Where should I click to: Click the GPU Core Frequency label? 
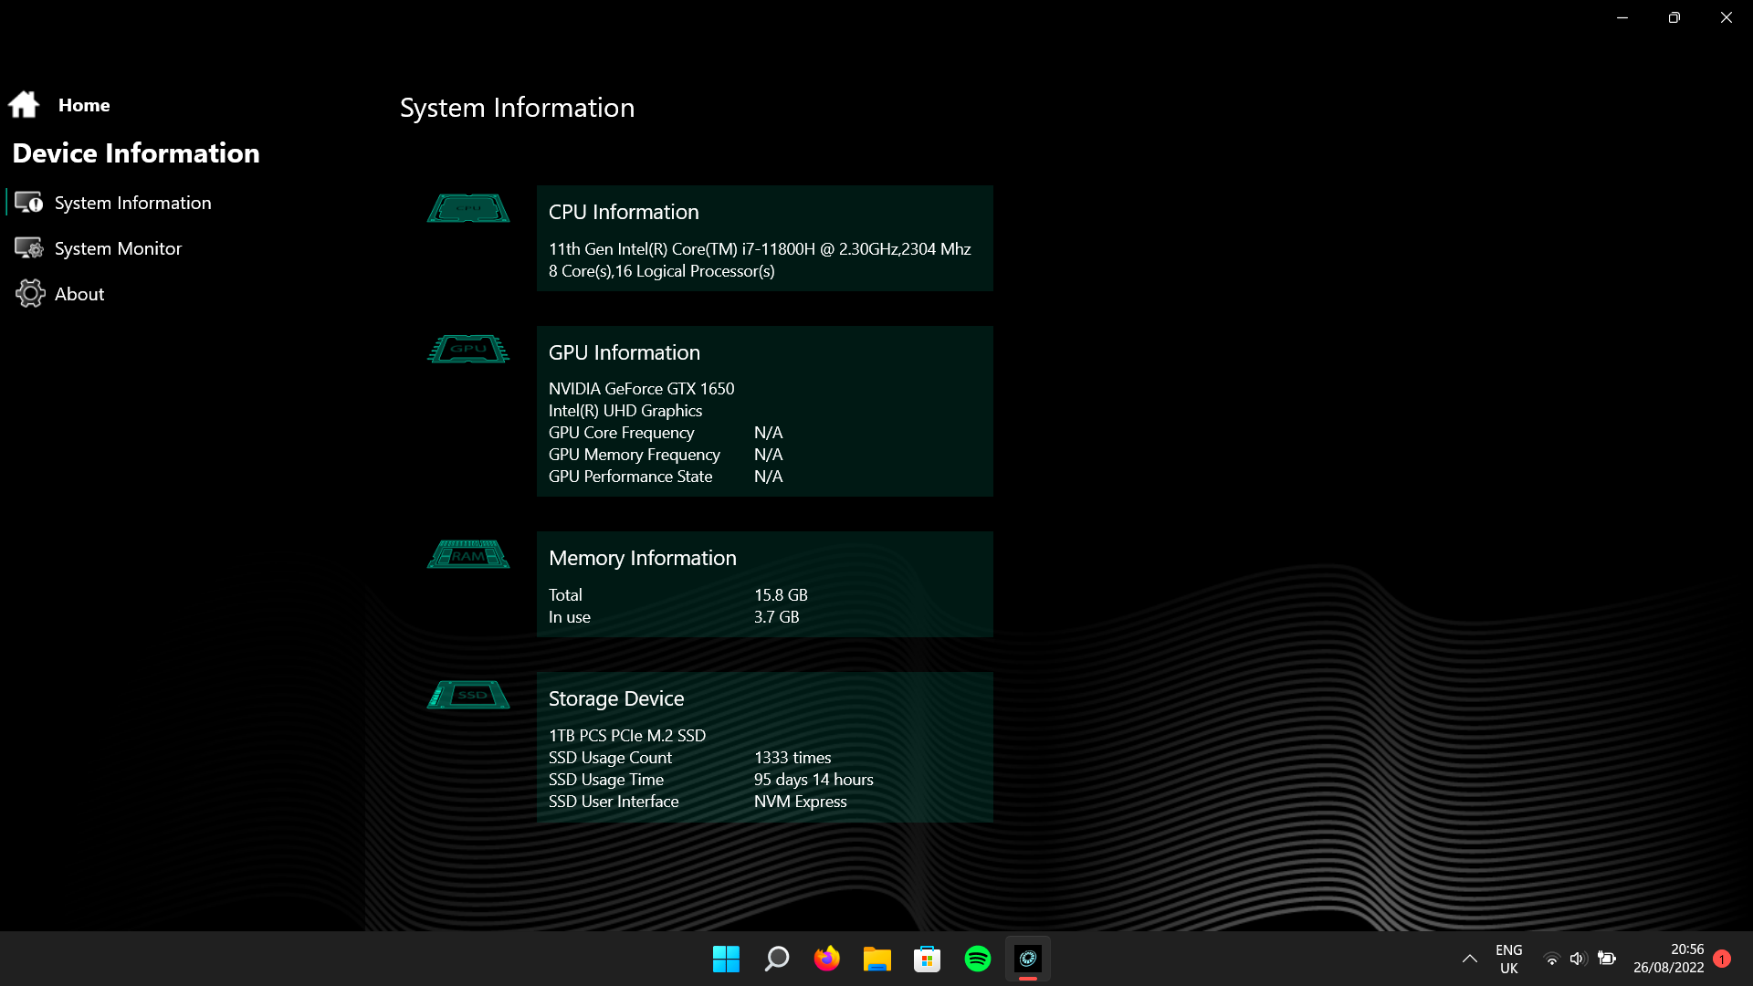tap(621, 433)
